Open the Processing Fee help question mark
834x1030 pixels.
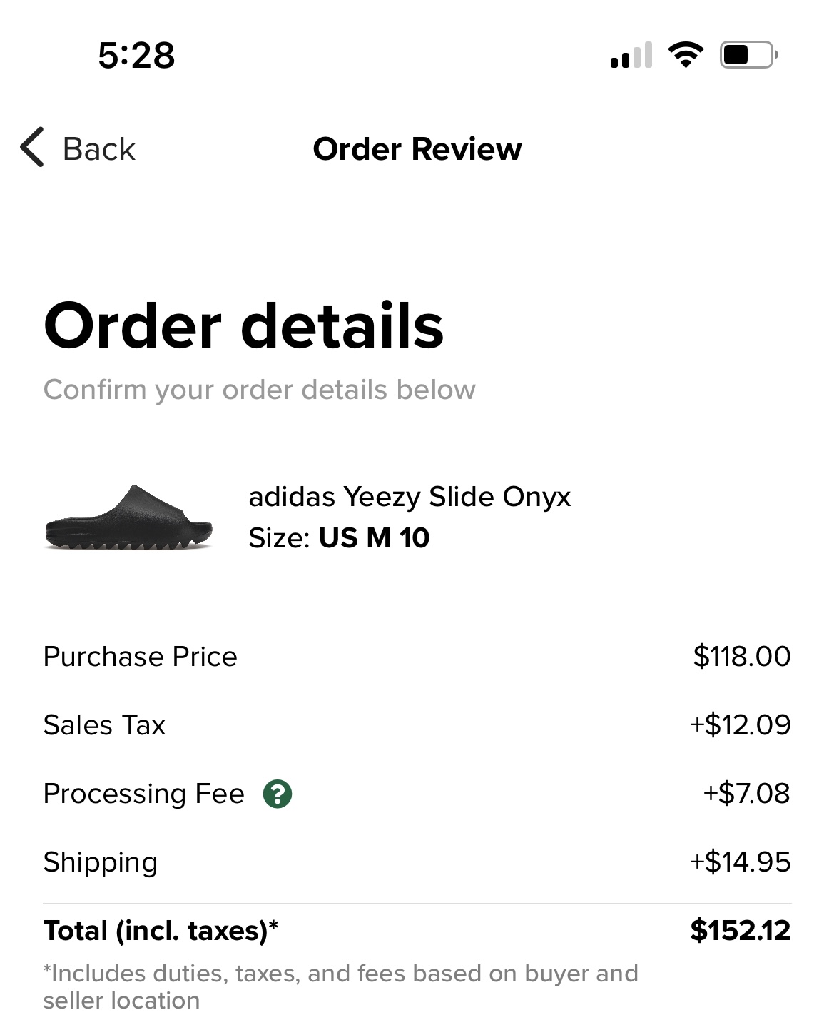278,794
